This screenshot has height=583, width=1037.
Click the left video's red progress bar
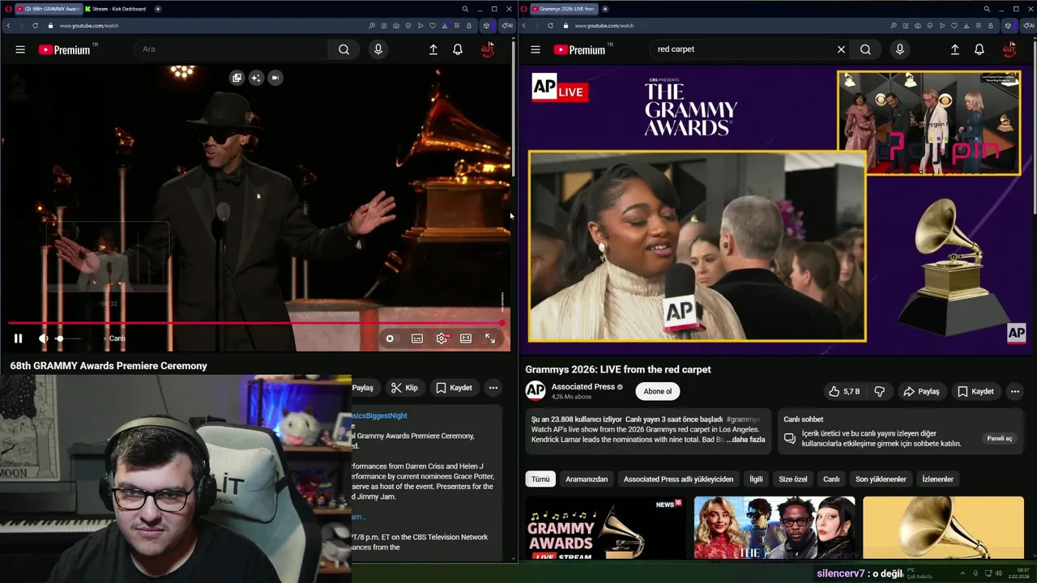[x=255, y=323]
